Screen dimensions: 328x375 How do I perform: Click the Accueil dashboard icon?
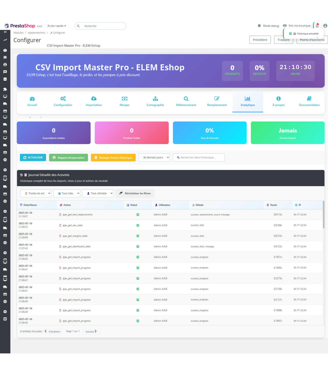32,99
